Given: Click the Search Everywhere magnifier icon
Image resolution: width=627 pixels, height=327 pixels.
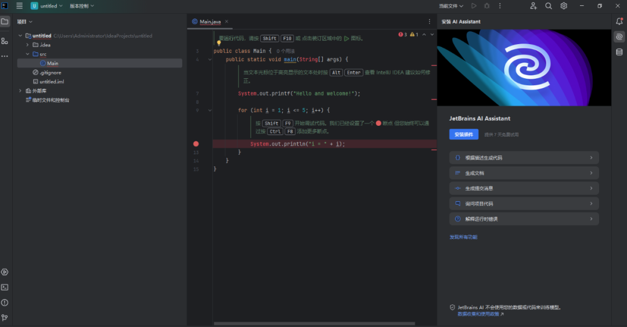Looking at the screenshot, I should coord(549,6).
